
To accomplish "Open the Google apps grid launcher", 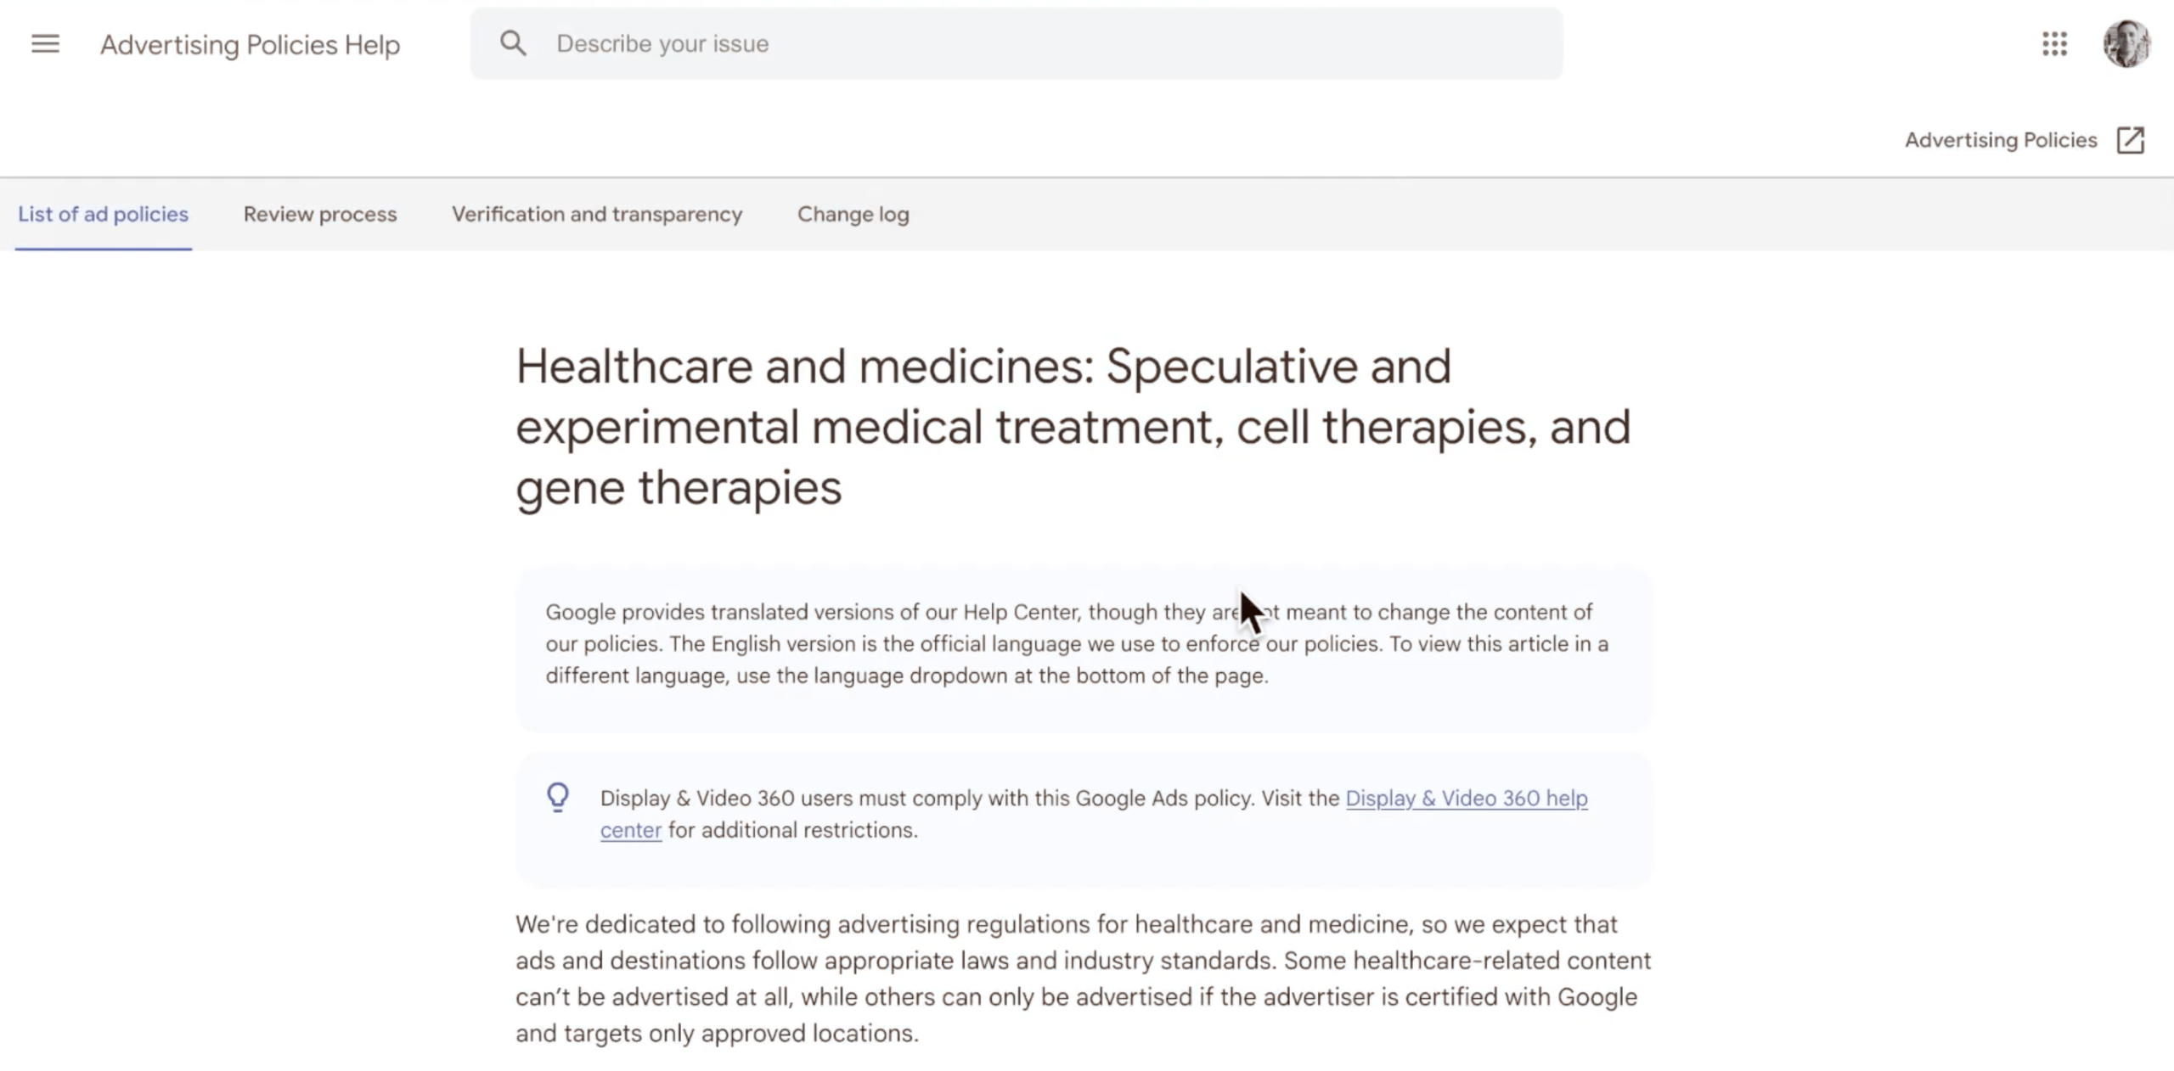I will (2054, 44).
